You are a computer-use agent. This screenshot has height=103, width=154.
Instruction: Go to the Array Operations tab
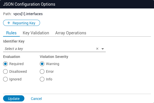71,33
